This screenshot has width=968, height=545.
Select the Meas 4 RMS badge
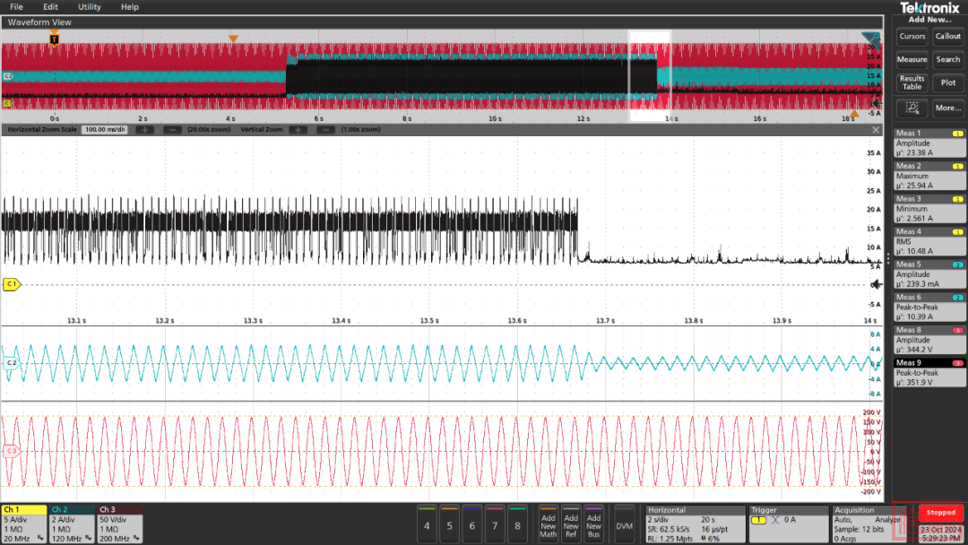(929, 241)
